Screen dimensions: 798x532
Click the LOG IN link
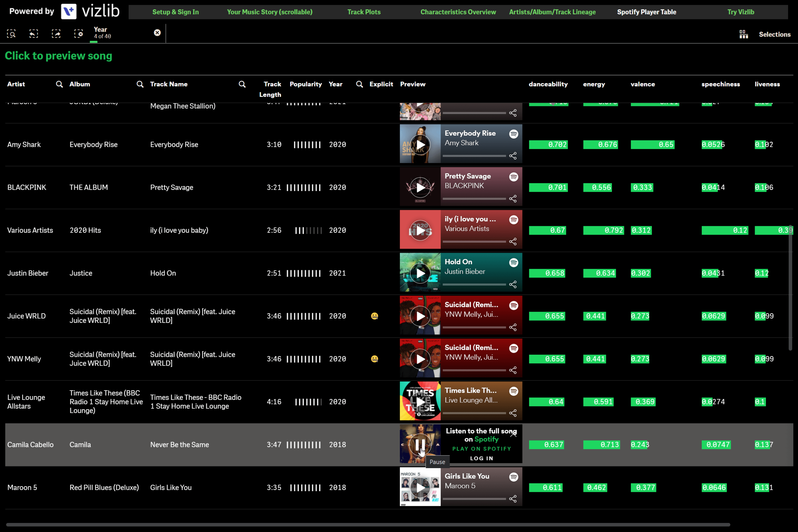(x=481, y=458)
